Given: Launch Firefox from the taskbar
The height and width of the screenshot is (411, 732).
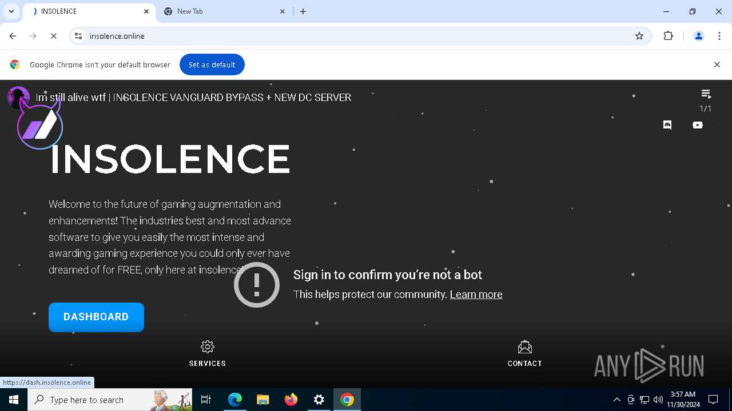Looking at the screenshot, I should coord(291,400).
